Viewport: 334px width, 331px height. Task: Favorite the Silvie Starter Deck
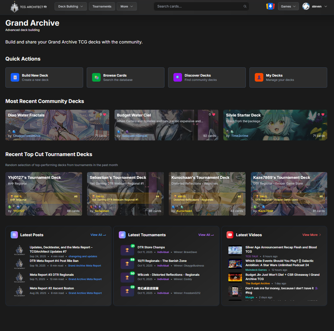coord(323,115)
